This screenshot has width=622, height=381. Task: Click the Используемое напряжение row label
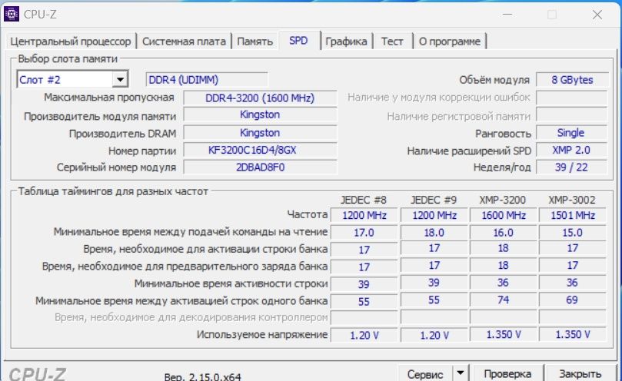[x=262, y=335]
